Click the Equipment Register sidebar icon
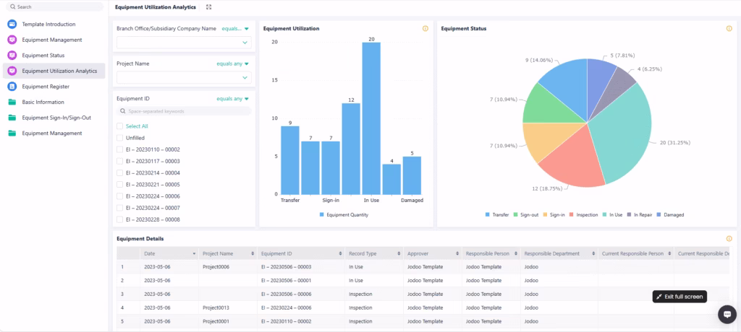The image size is (741, 332). 12,87
